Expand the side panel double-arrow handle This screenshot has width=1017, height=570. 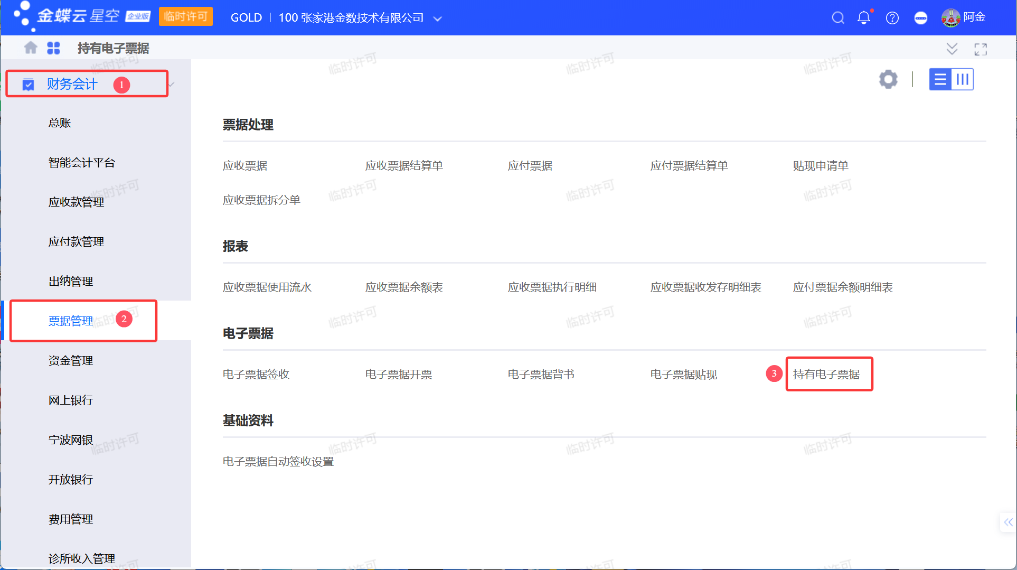tap(1008, 522)
